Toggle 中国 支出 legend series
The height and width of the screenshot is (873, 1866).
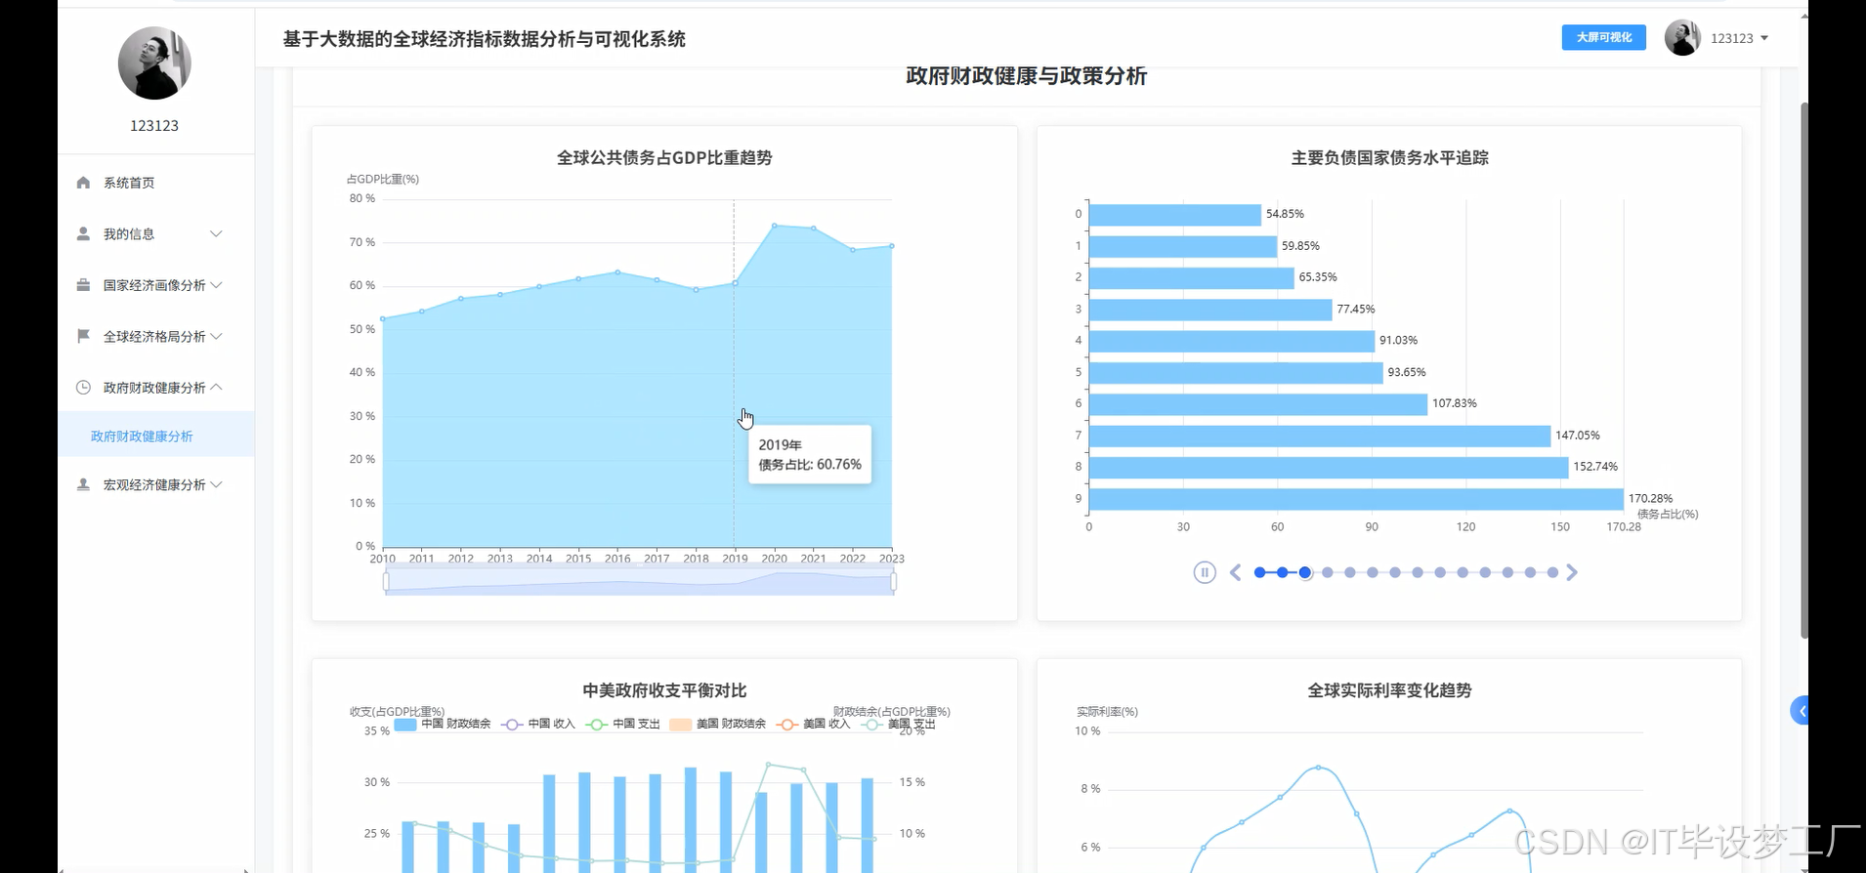pos(622,724)
